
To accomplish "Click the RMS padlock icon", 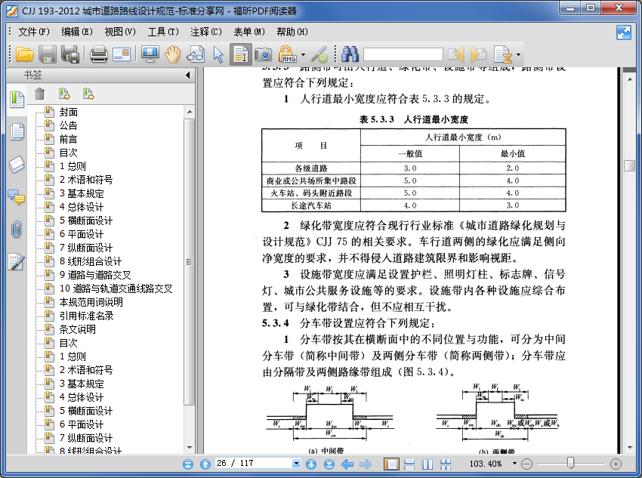I will 288,54.
